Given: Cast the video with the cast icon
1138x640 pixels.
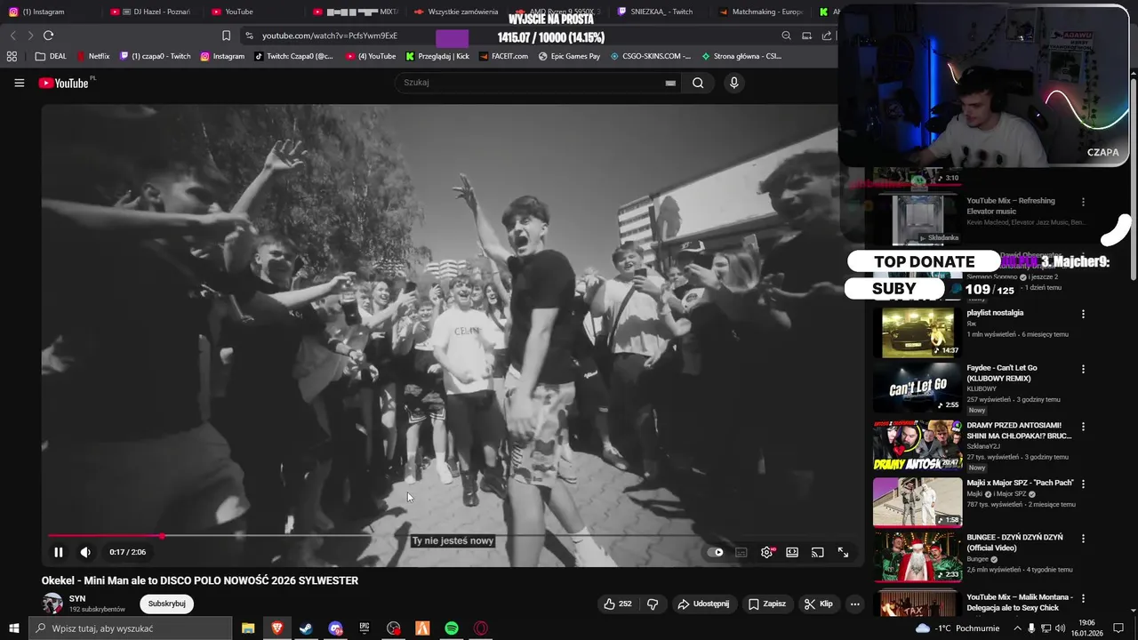Looking at the screenshot, I should point(818,552).
